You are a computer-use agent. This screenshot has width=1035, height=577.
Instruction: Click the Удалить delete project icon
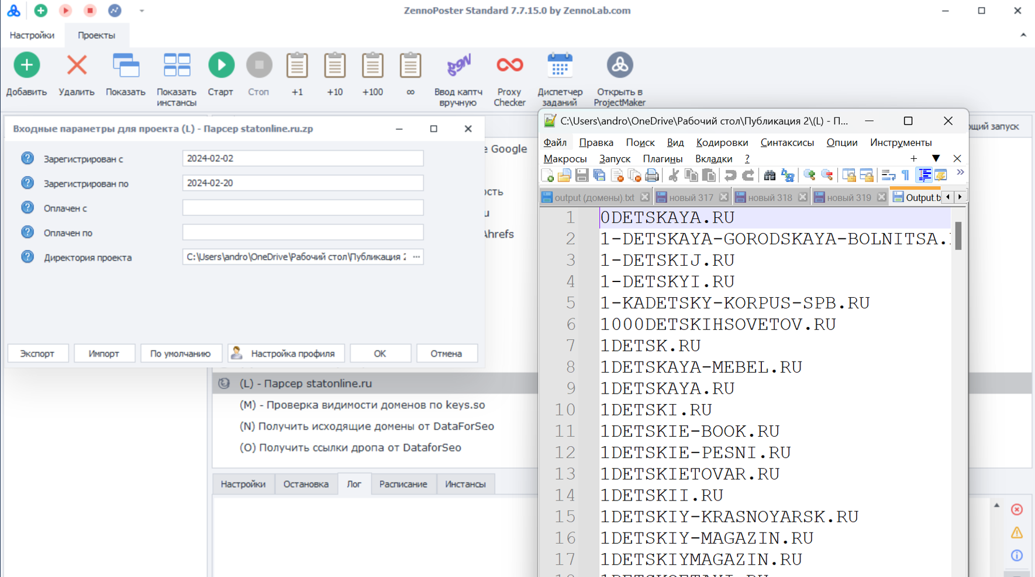77,65
